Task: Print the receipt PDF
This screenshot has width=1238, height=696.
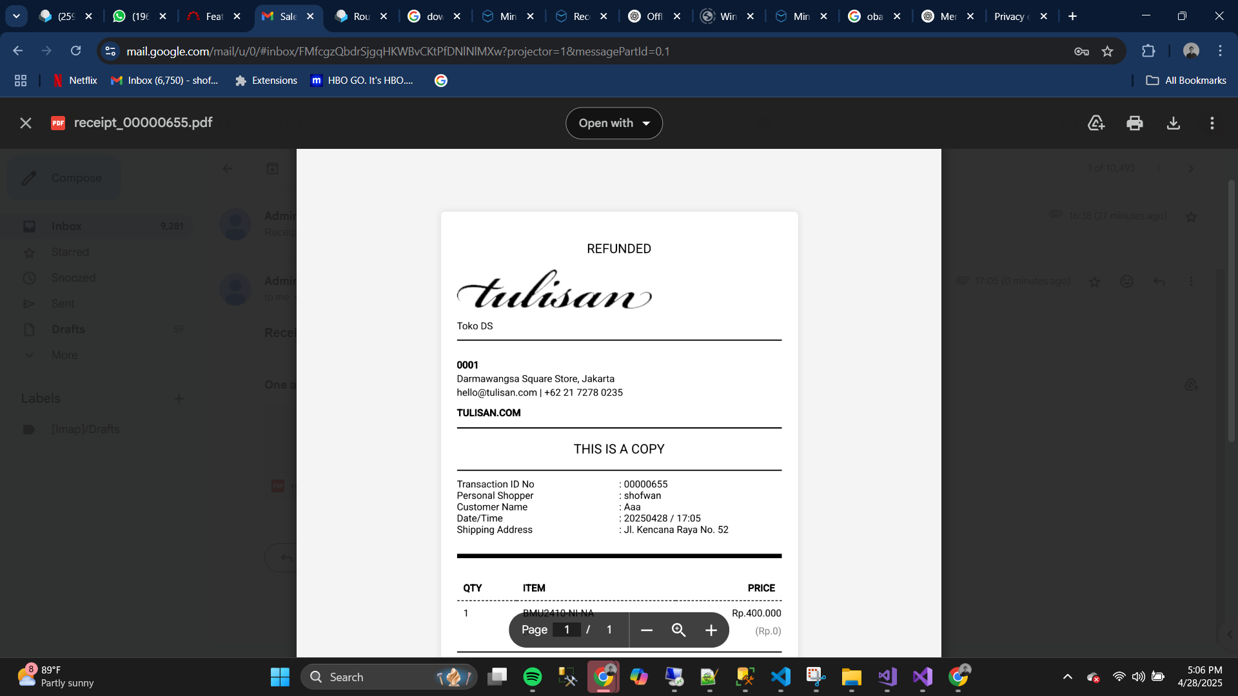Action: coord(1135,123)
